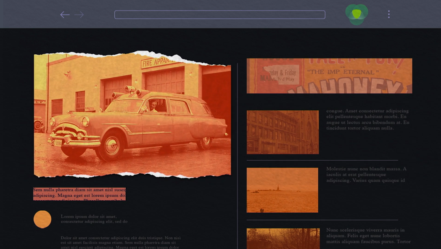This screenshot has width=441, height=249.
Task: Open the three-dot browser menu
Action: 389,14
